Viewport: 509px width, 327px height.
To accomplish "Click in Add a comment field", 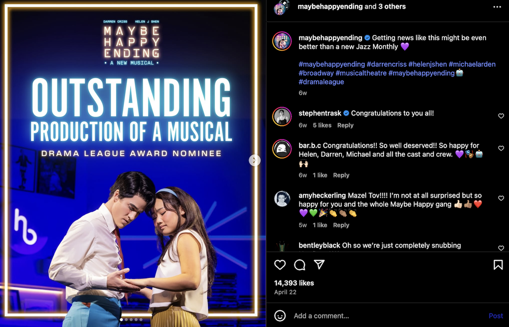I will point(386,316).
